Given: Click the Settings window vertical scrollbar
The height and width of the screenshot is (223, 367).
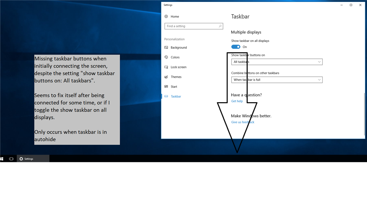Looking at the screenshot, I should coord(364,115).
